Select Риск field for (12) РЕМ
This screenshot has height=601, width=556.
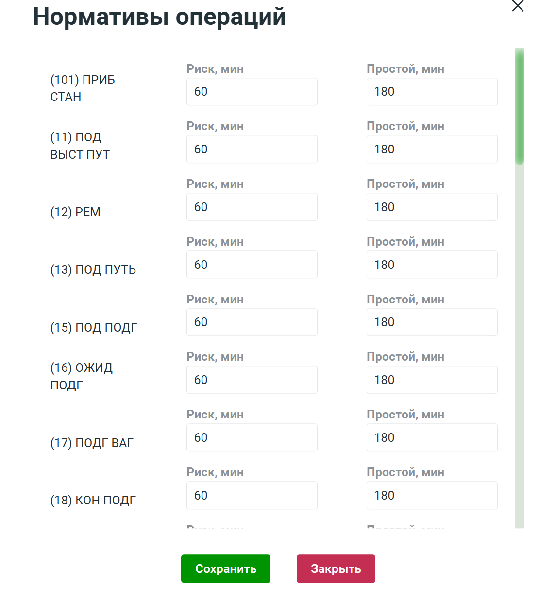click(x=252, y=207)
